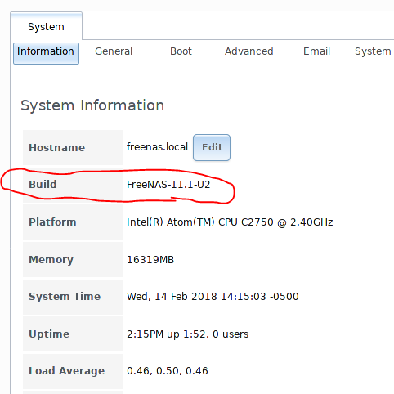Click the System Time row label

click(x=65, y=296)
